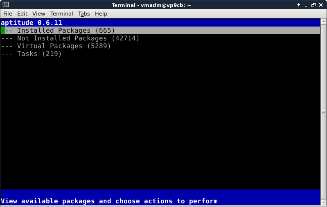
Task: Expand the Not Installed Packages dashes
Action: [7, 38]
